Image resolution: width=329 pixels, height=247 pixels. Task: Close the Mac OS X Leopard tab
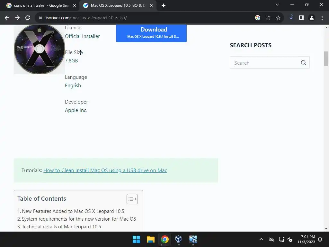pos(151,5)
